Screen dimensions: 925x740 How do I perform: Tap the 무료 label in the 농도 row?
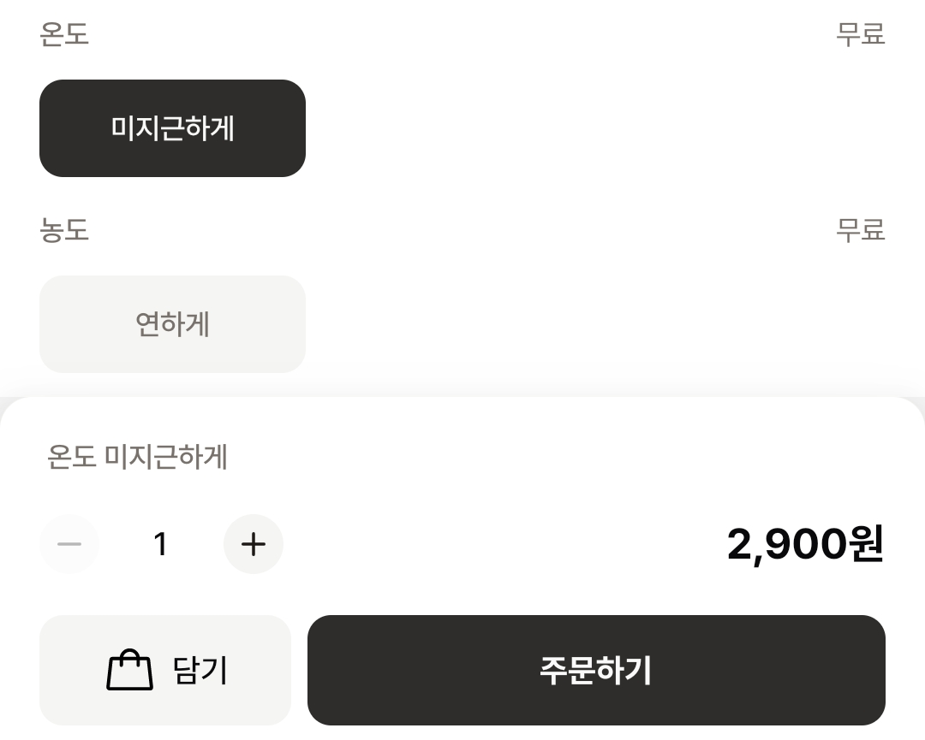point(860,230)
